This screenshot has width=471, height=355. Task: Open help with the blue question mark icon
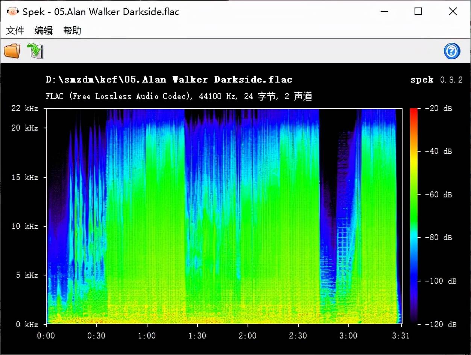pyautogui.click(x=452, y=51)
